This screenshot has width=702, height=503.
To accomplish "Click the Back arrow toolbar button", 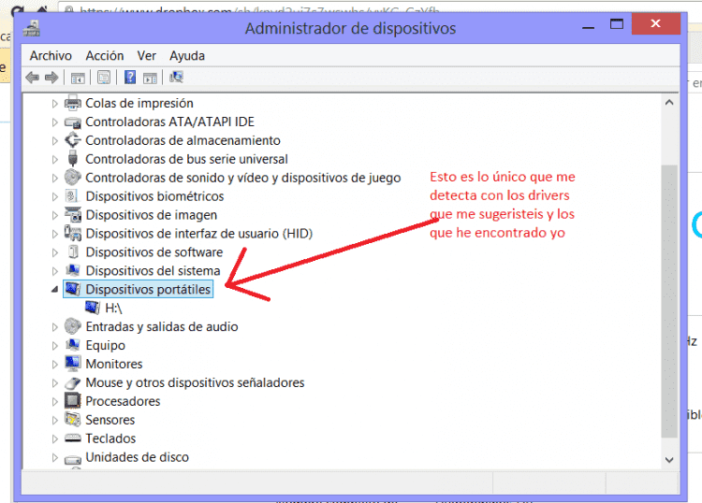I will point(32,78).
